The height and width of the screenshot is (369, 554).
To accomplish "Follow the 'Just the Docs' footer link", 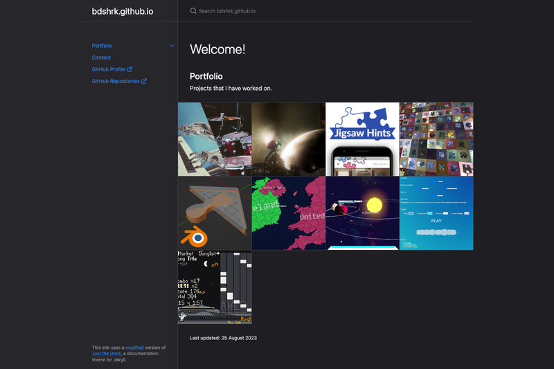I will (107, 354).
